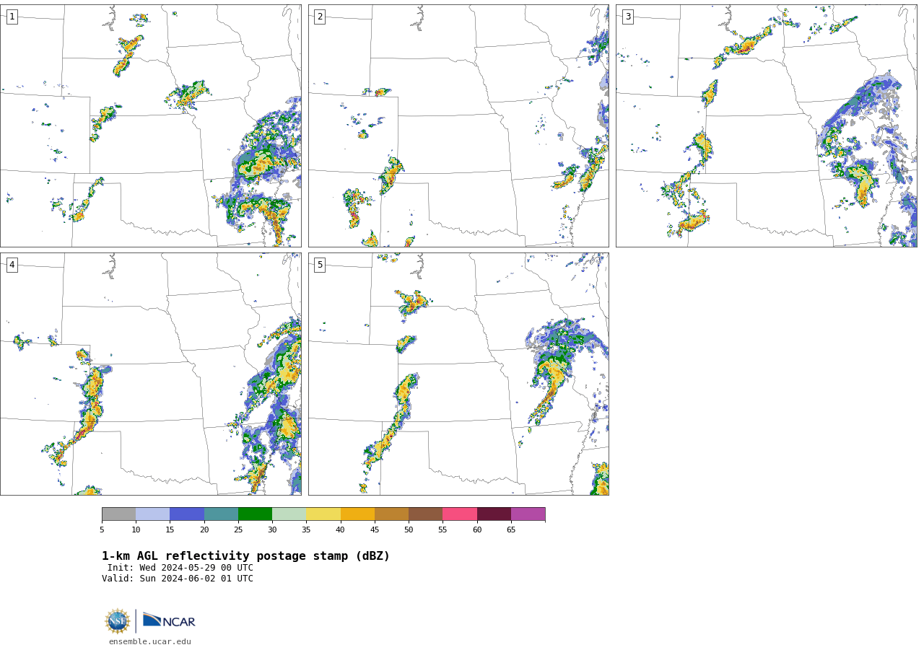Click the orange 40-45 dBZ swatch
The width and height of the screenshot is (924, 650).
tap(357, 514)
